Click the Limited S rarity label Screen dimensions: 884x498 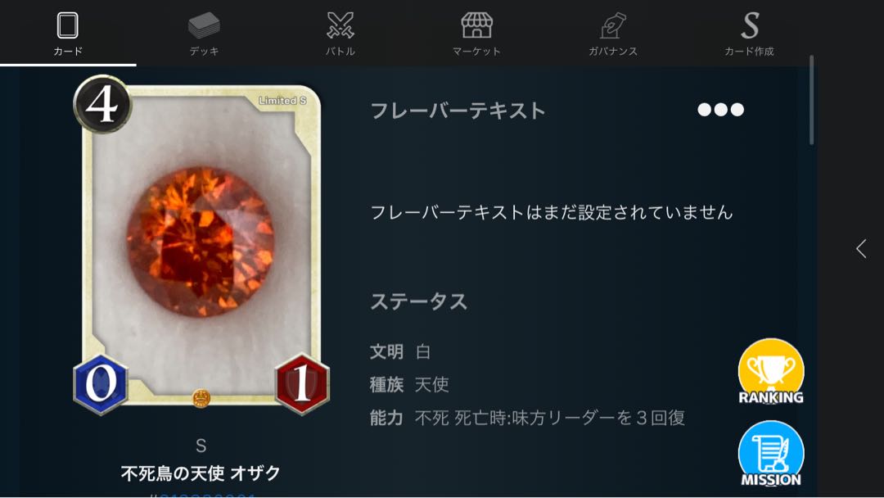tap(282, 101)
